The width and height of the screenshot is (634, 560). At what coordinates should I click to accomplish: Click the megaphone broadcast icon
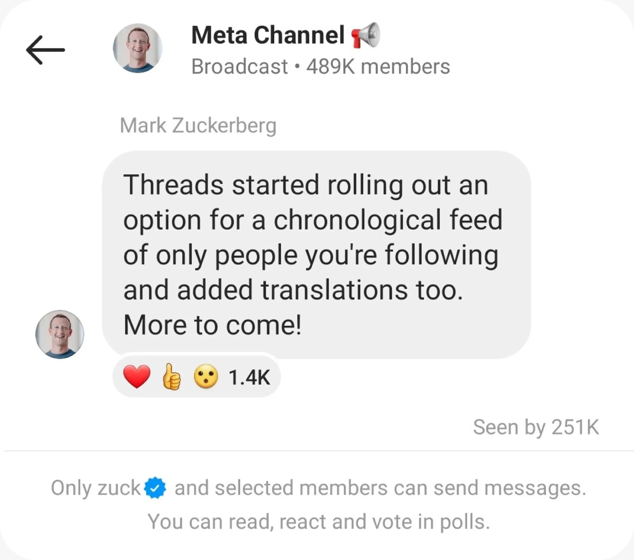[366, 35]
